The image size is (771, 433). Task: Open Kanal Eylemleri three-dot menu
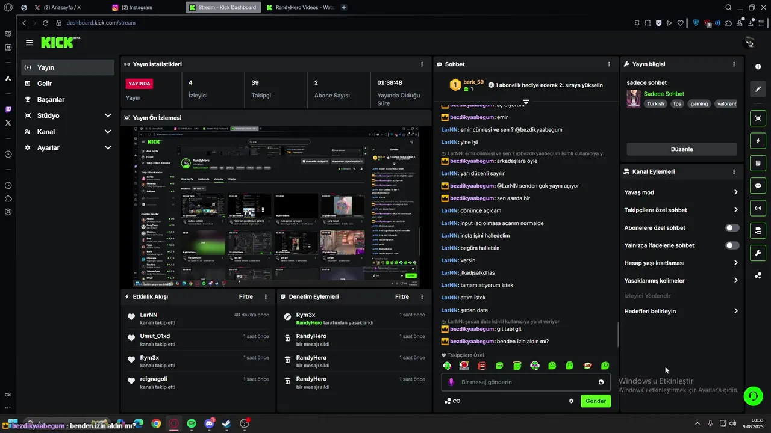[x=734, y=171]
